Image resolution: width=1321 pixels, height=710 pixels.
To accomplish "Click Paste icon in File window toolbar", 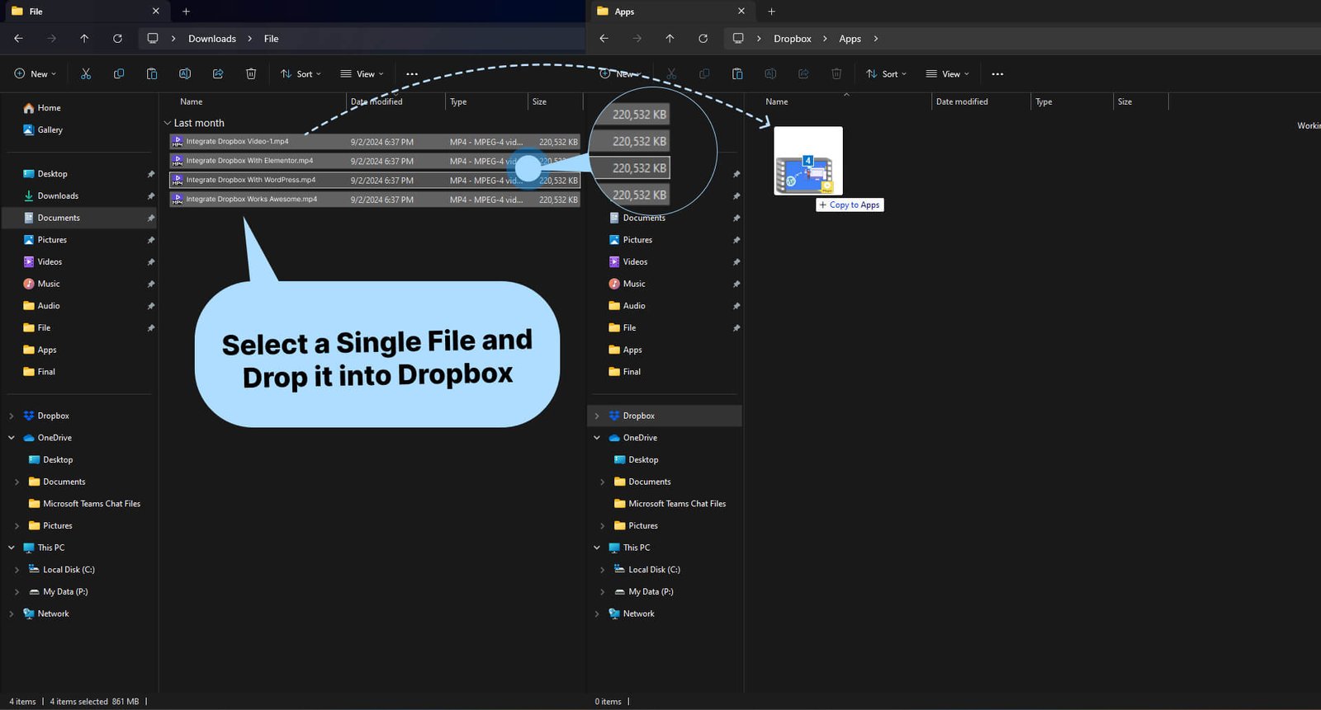I will [152, 73].
